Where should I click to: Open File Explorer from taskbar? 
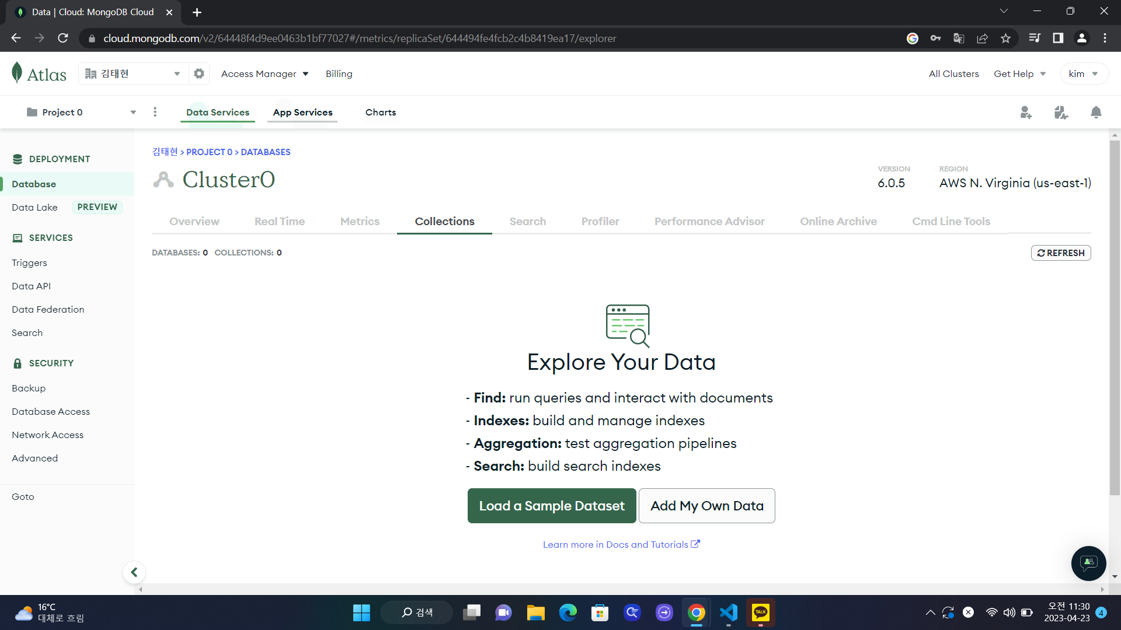point(535,612)
